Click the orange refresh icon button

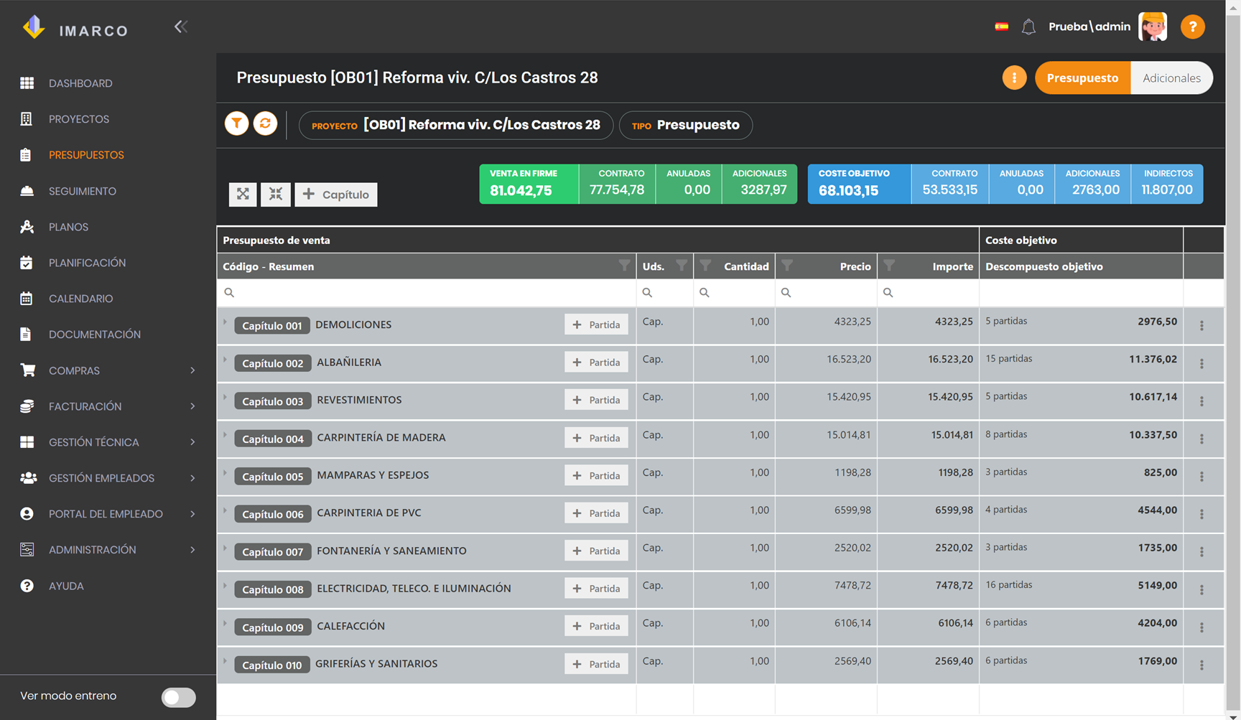point(265,123)
